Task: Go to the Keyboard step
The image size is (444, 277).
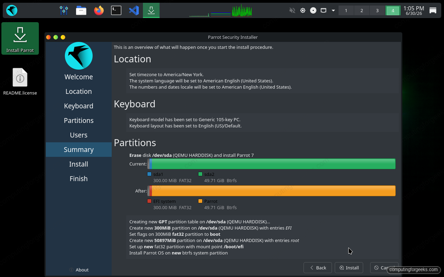Action: coord(79,106)
